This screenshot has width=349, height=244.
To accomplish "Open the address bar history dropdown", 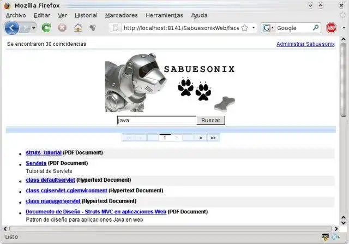I will pyautogui.click(x=254, y=28).
